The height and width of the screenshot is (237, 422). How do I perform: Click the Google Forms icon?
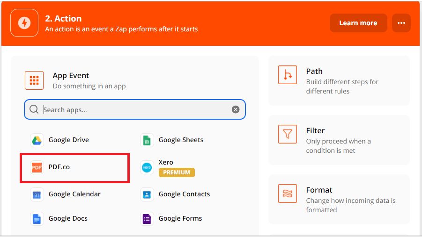(x=147, y=219)
